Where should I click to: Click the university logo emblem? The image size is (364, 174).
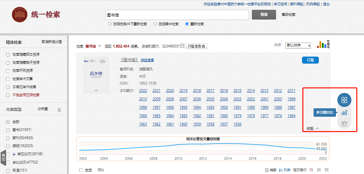pos(20,15)
